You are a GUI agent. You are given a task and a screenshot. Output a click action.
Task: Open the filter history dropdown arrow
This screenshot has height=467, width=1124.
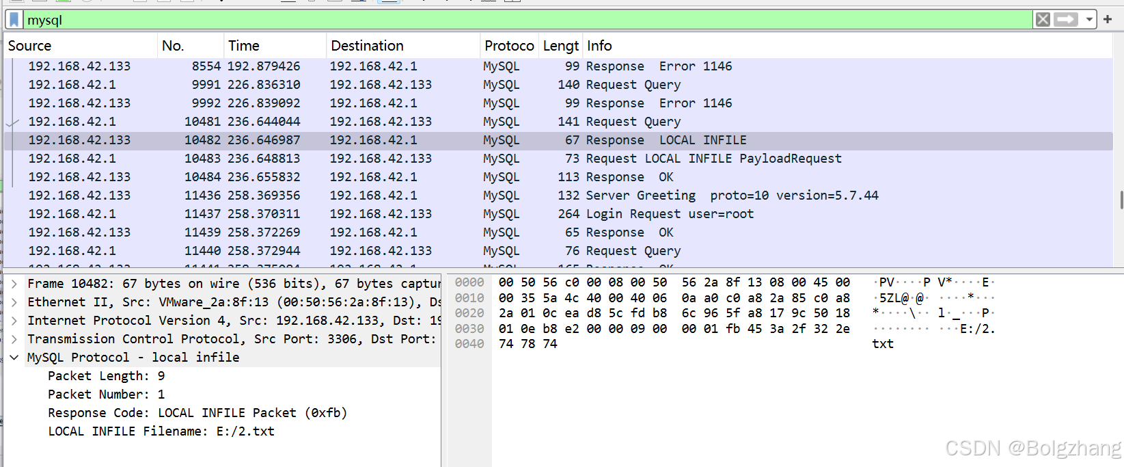[x=1089, y=20]
